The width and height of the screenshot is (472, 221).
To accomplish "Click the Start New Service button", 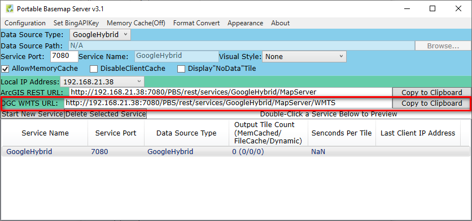I will point(33,114).
